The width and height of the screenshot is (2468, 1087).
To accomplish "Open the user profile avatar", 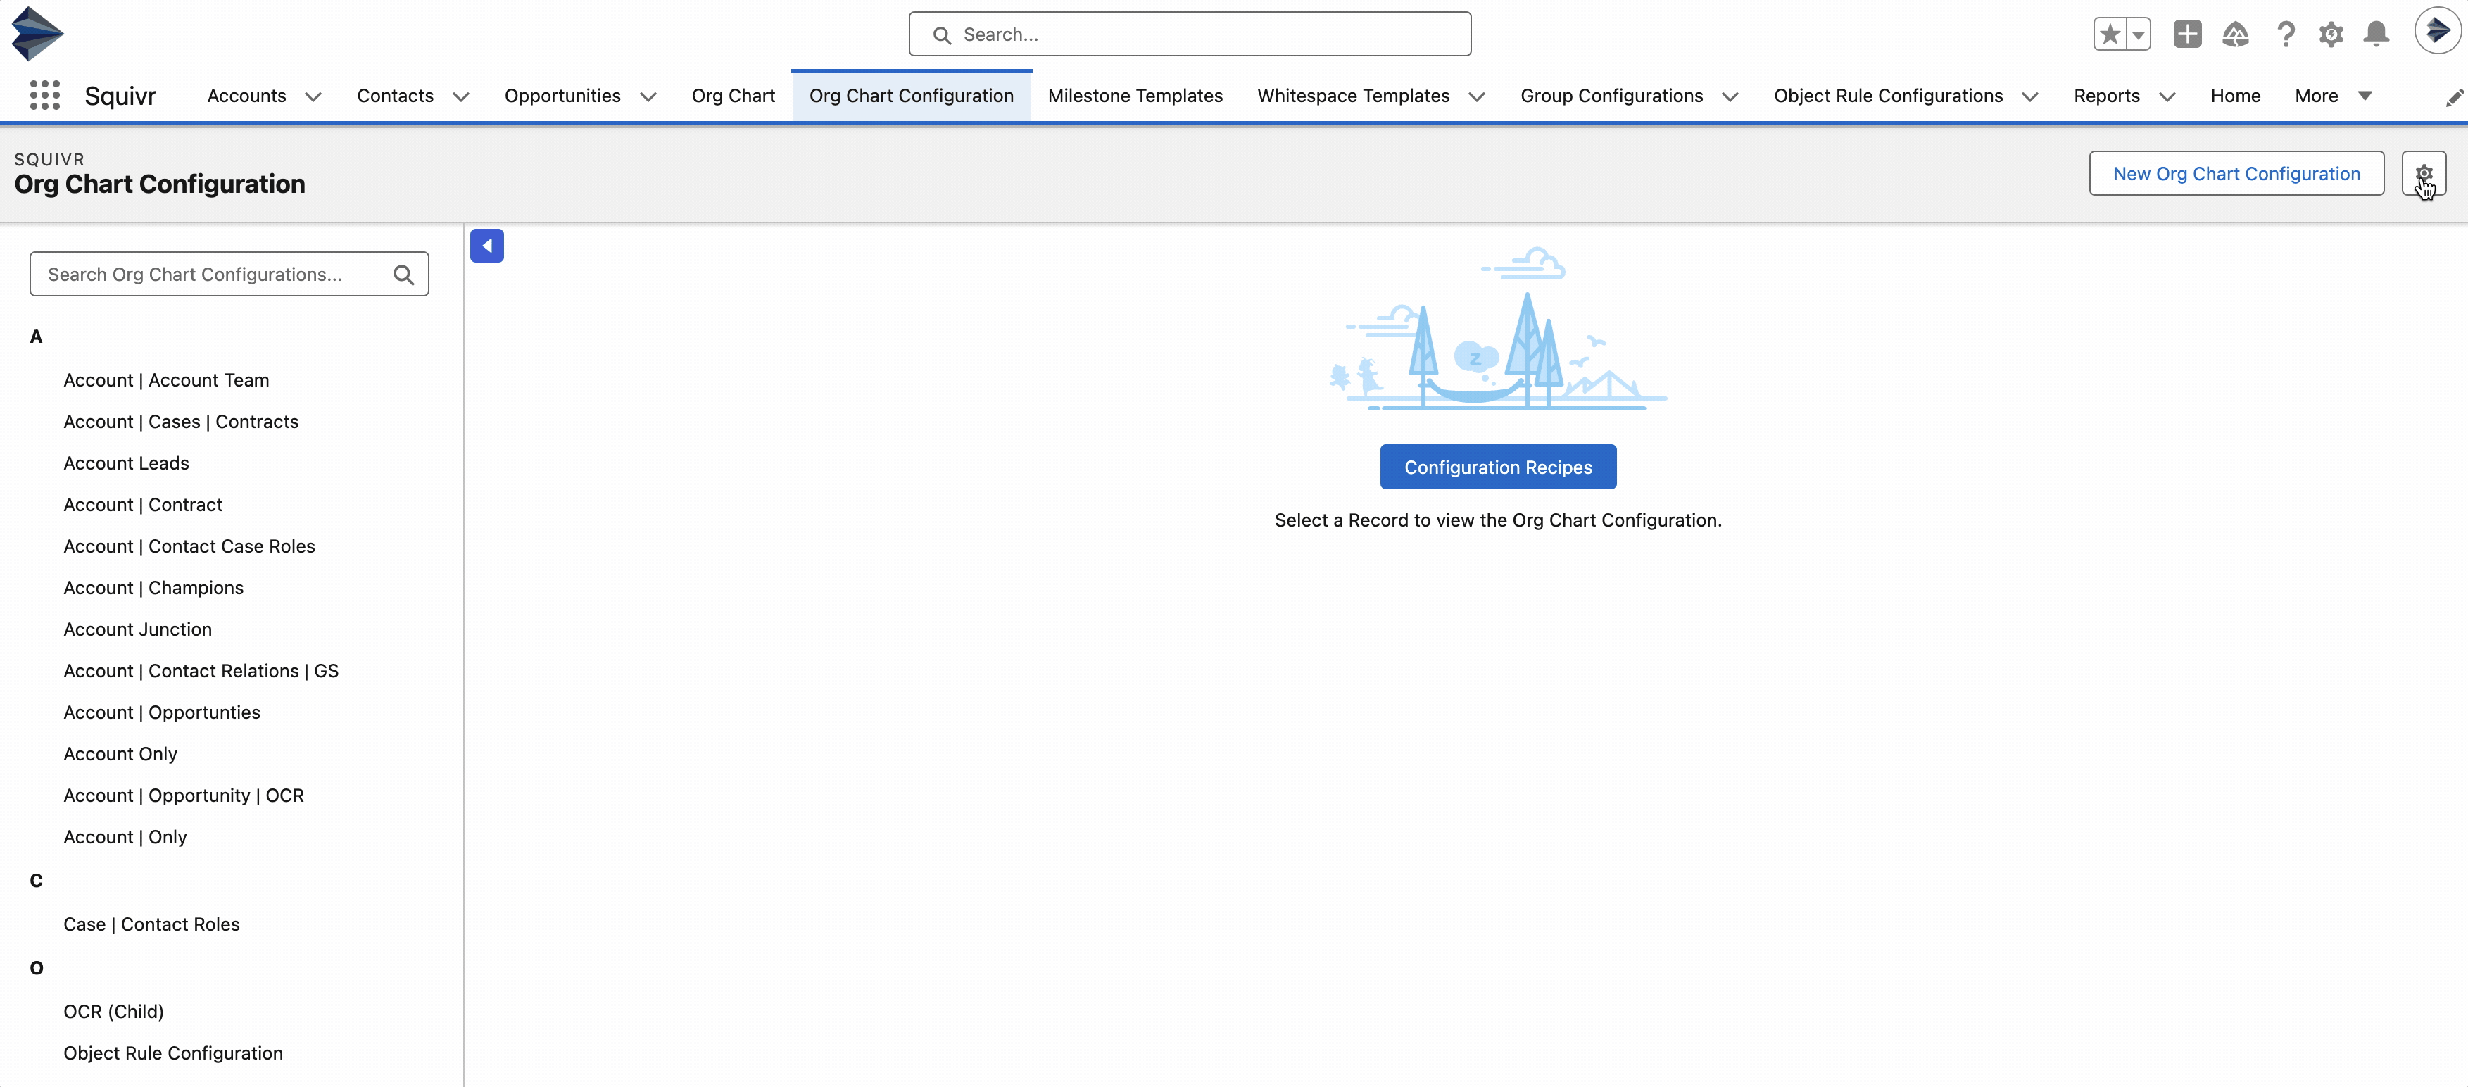I will point(2437,31).
